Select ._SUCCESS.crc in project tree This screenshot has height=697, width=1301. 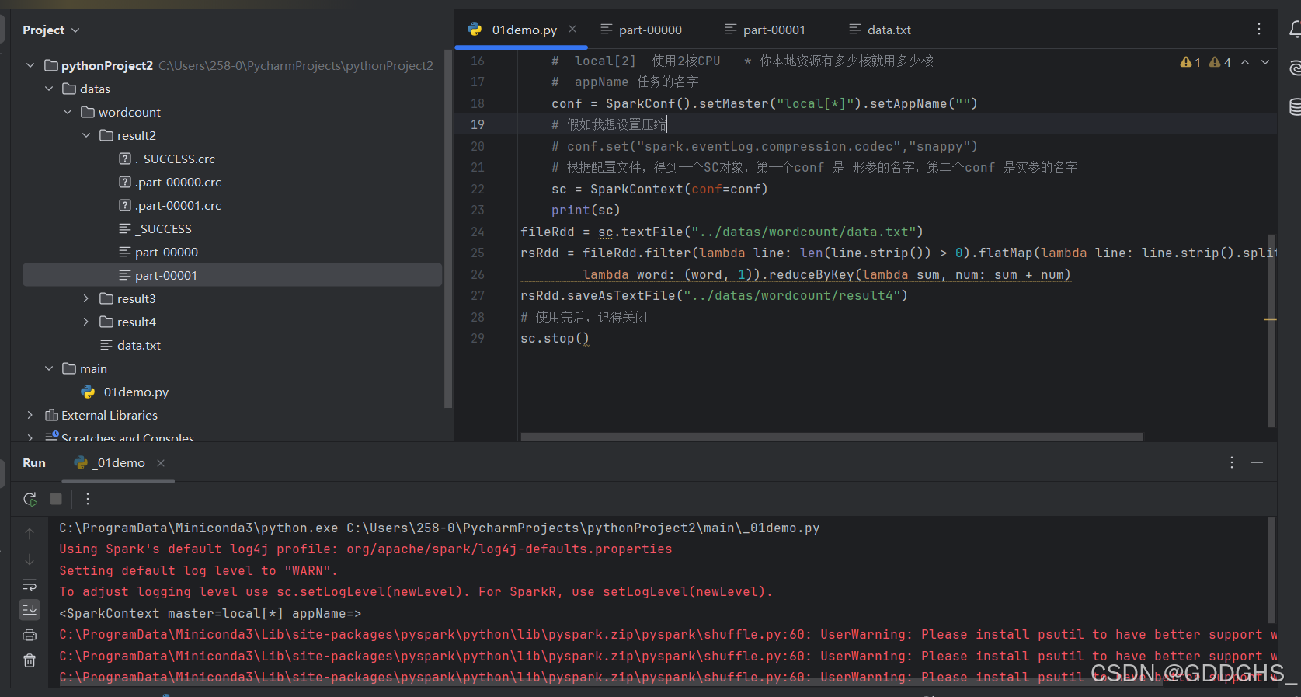pos(166,159)
